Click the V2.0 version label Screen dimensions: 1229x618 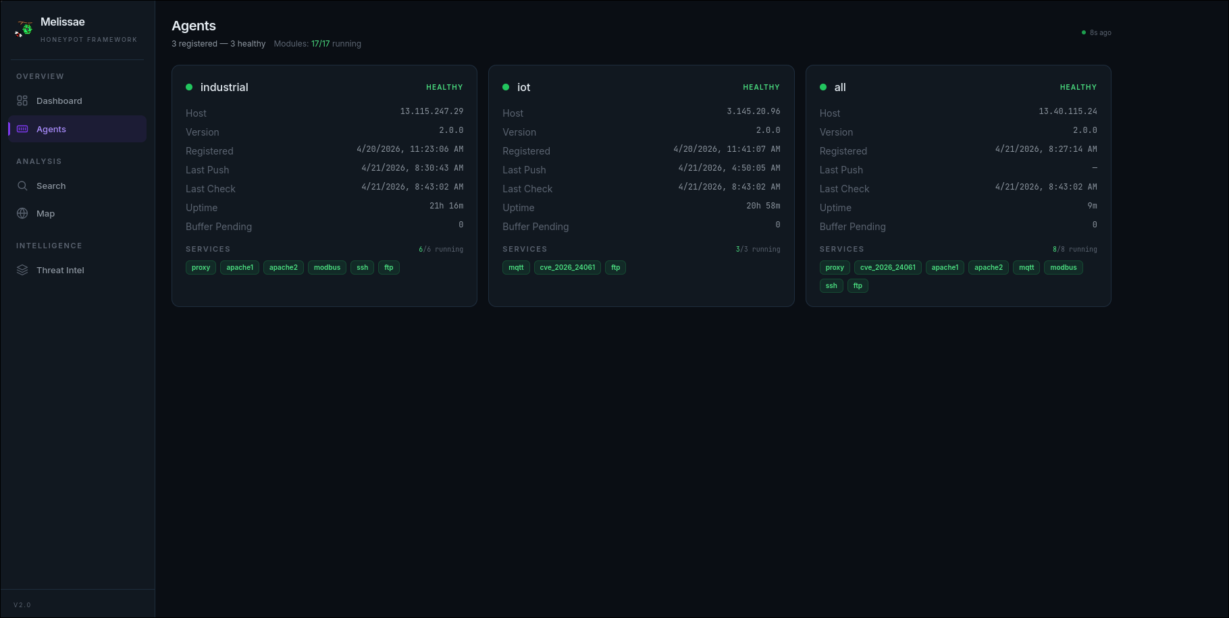22,605
